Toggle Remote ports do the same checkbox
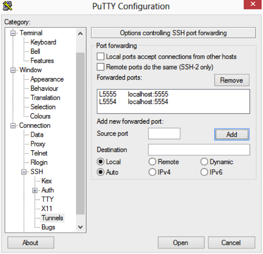The width and height of the screenshot is (263, 254). coord(101,67)
